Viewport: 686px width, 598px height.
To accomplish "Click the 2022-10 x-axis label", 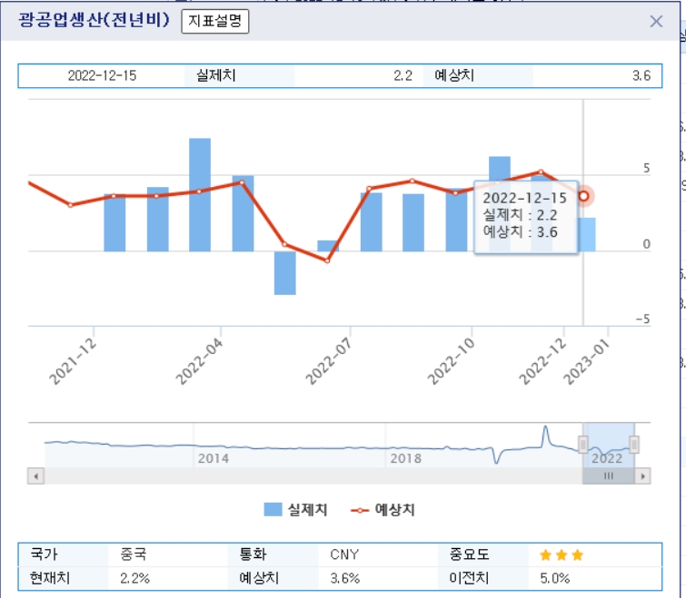I will click(x=451, y=361).
